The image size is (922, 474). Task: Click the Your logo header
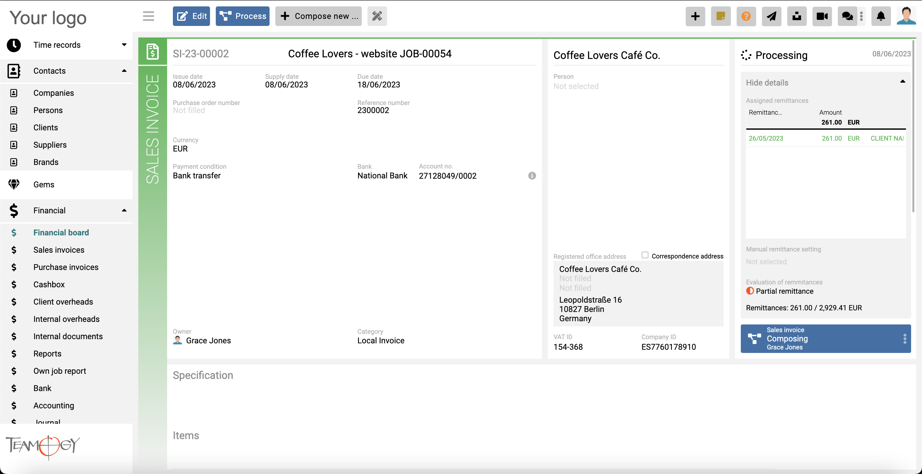click(48, 18)
